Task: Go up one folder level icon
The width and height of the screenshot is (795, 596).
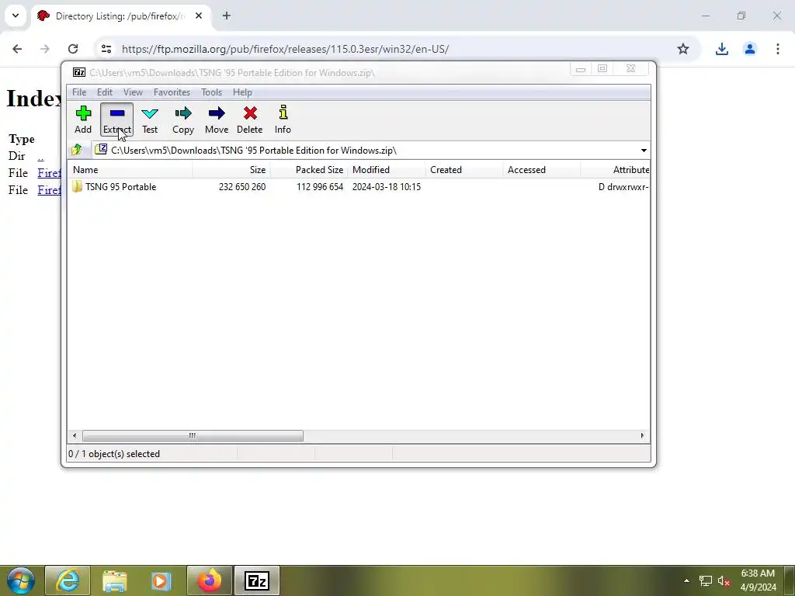Action: tap(77, 150)
